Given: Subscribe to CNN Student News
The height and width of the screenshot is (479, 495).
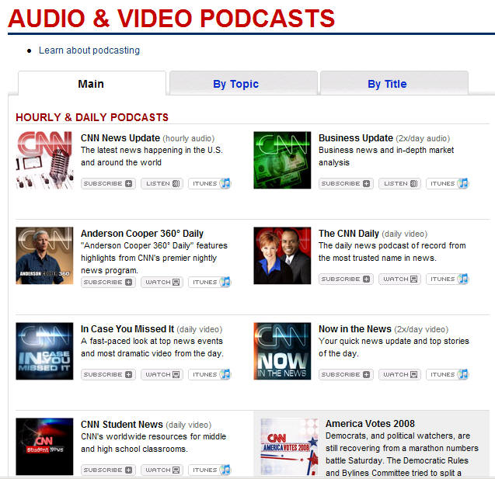Looking at the screenshot, I should click(x=108, y=470).
